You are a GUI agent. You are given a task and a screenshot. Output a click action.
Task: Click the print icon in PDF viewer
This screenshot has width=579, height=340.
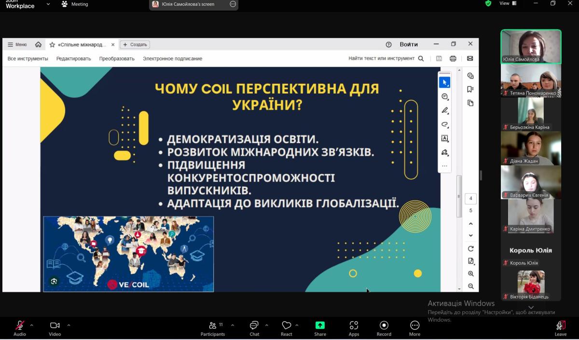(x=453, y=58)
